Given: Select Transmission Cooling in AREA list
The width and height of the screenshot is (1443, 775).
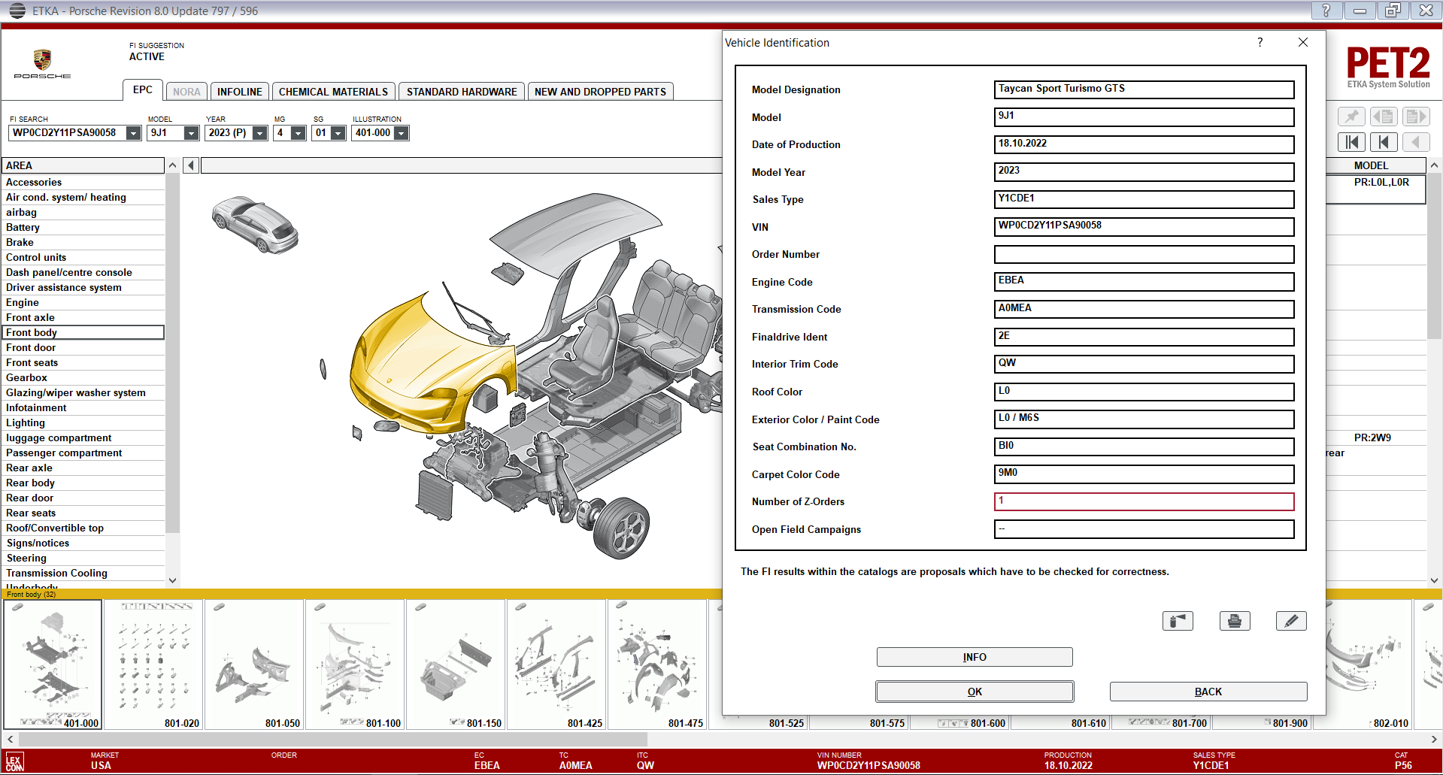Looking at the screenshot, I should (x=83, y=573).
